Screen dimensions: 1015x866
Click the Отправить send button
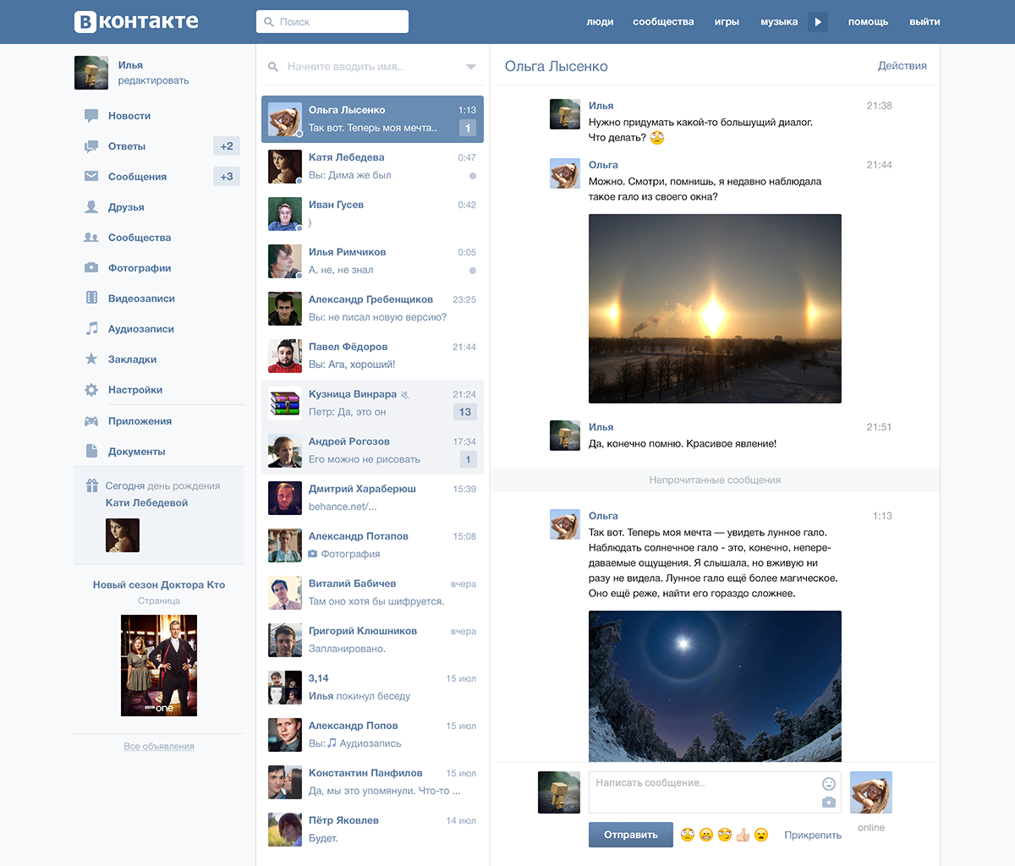coord(631,835)
